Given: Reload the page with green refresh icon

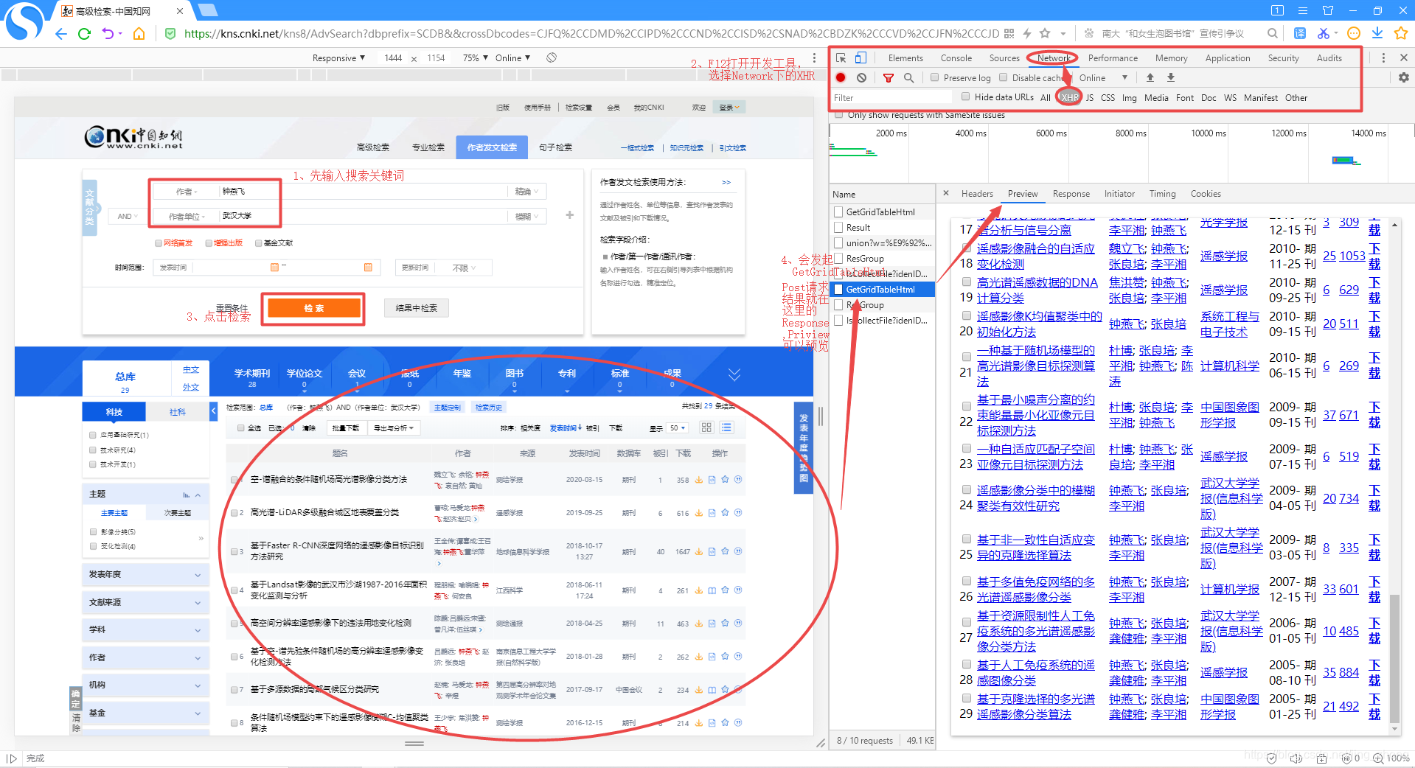Looking at the screenshot, I should click(84, 34).
